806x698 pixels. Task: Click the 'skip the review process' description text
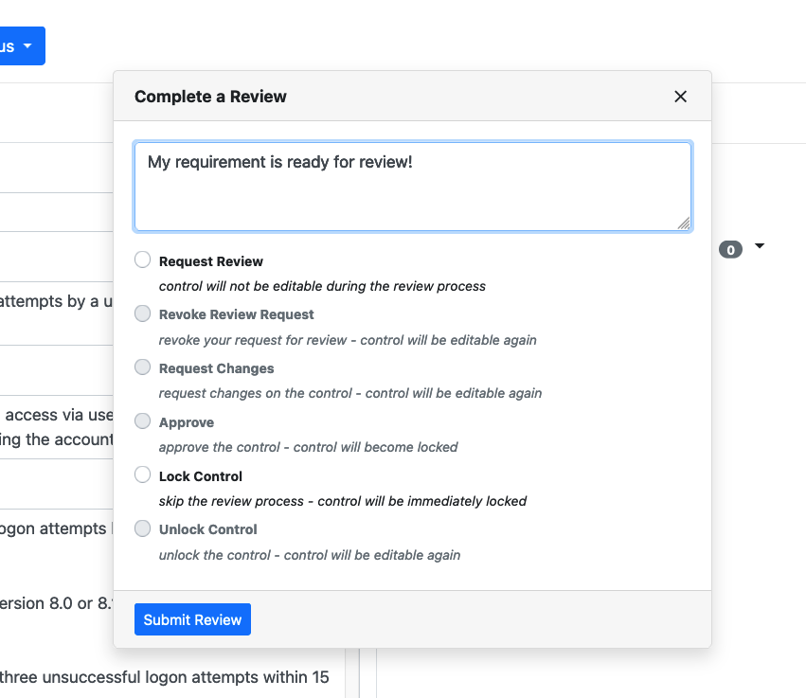click(x=342, y=501)
